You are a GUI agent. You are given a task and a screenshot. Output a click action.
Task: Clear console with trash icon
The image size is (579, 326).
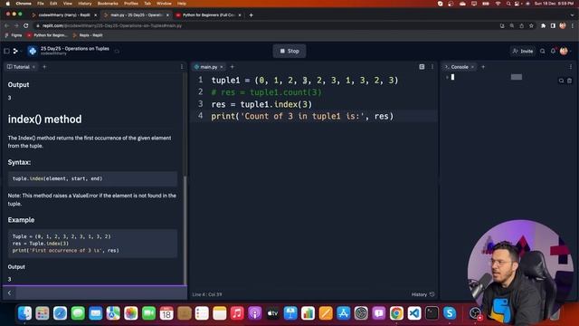click(569, 81)
